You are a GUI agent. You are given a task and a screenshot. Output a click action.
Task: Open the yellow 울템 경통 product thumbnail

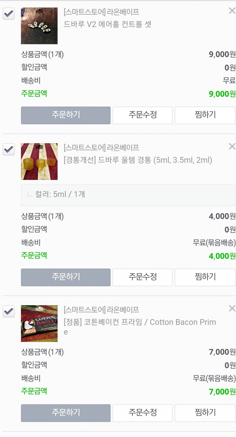point(39,161)
